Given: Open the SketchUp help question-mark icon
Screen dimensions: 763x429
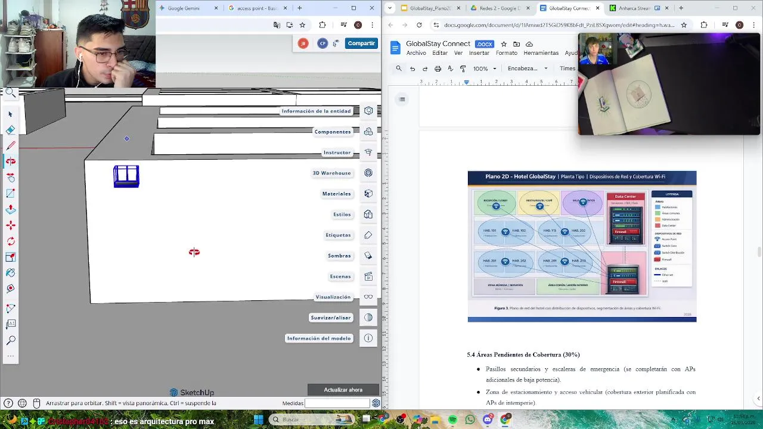Looking at the screenshot, I should click(x=8, y=403).
